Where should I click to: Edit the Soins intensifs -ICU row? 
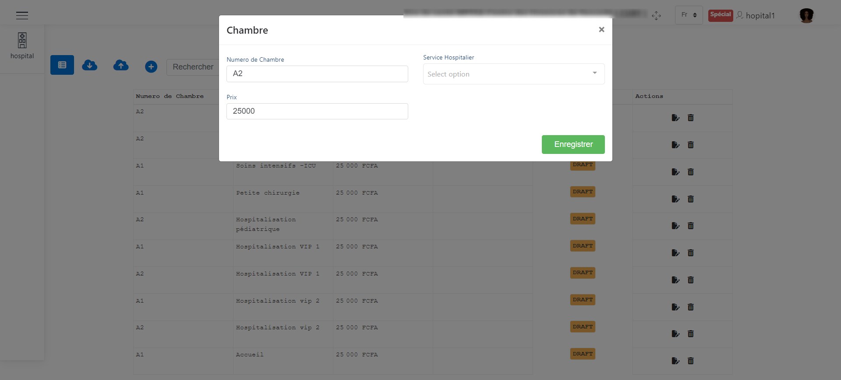(x=675, y=172)
